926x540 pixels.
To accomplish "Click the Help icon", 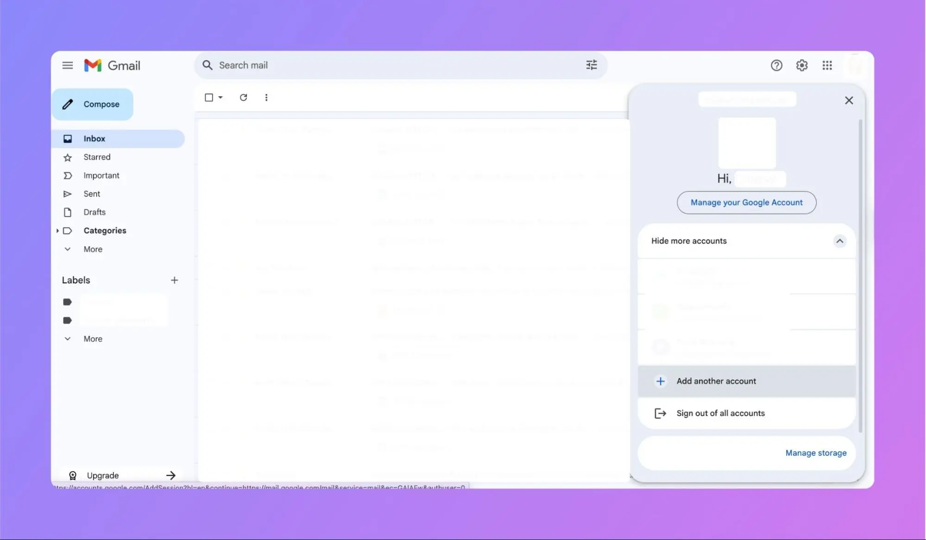I will 776,65.
